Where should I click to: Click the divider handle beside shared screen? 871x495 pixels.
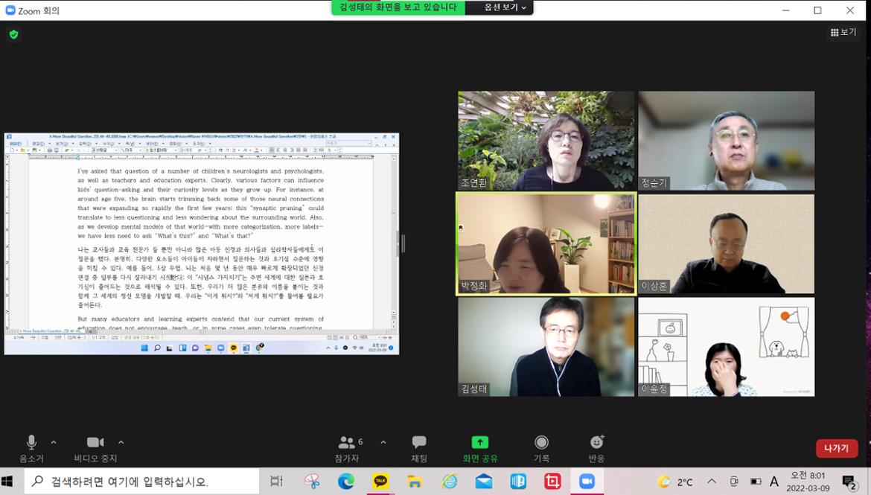[403, 243]
